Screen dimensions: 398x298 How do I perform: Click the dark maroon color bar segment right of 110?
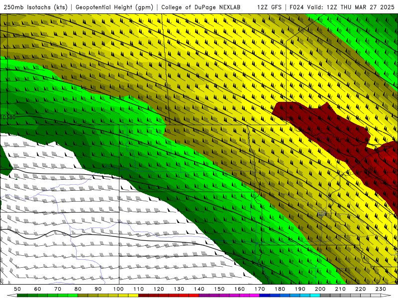[144, 296]
